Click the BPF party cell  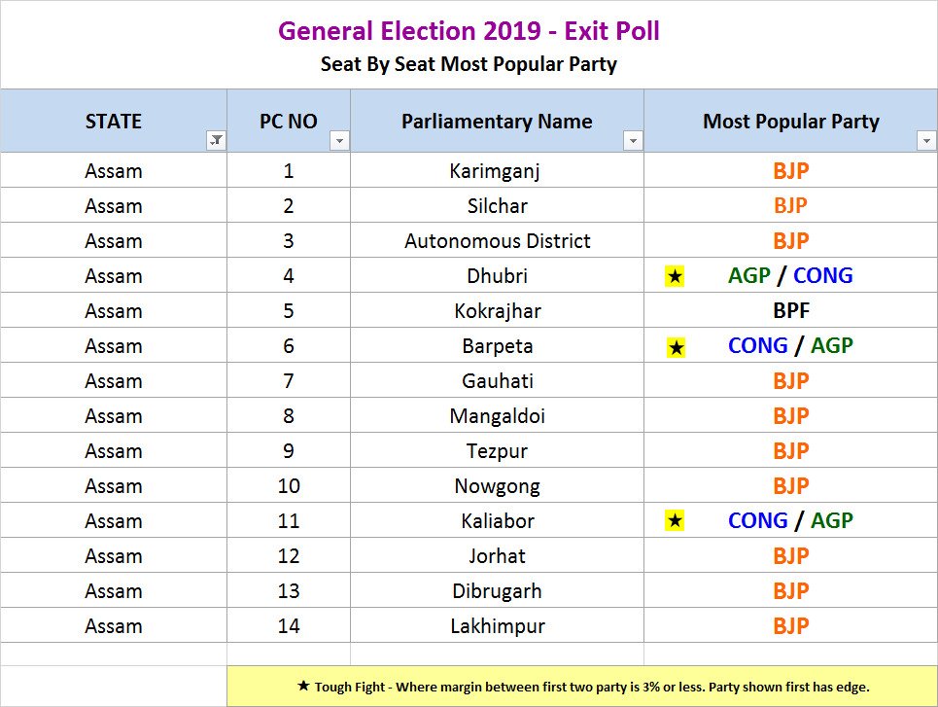coord(790,311)
